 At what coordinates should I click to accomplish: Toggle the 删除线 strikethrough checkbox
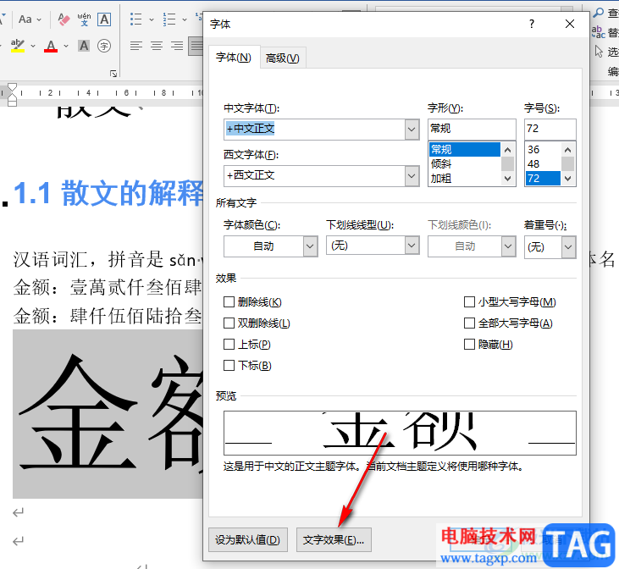229,302
